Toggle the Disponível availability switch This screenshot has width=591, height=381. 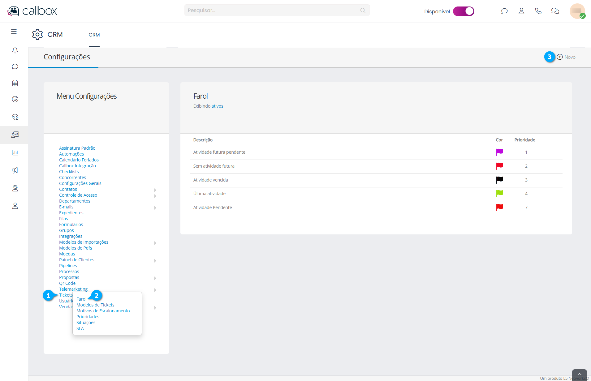(463, 11)
